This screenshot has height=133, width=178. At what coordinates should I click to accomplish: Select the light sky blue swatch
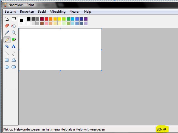pos(73,23)
